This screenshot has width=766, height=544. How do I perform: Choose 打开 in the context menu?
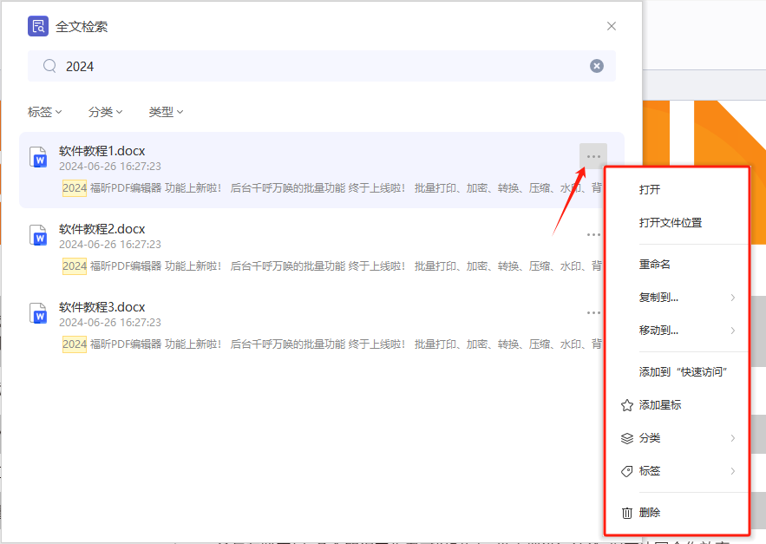coord(678,190)
